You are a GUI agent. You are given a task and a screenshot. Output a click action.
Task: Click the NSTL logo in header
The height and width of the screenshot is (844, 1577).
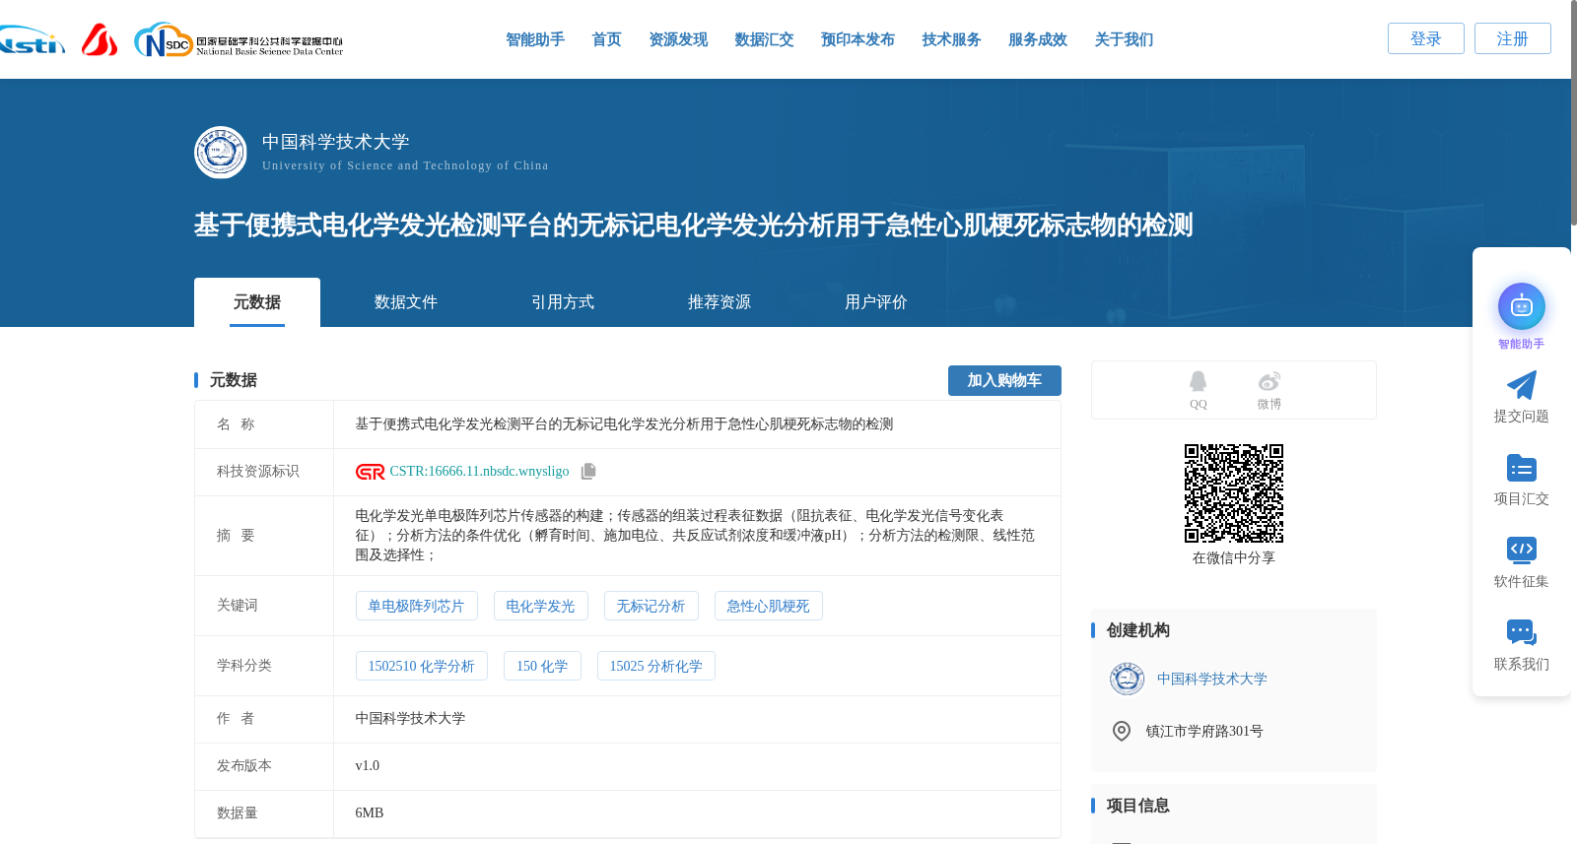tap(32, 40)
